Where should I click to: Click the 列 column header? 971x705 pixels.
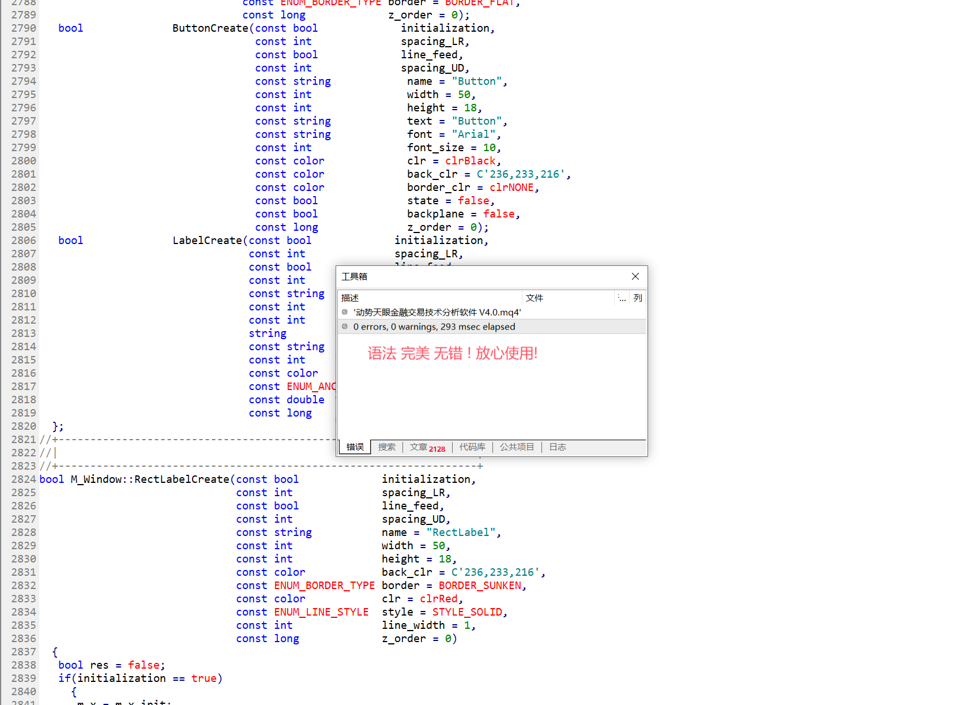coord(637,298)
